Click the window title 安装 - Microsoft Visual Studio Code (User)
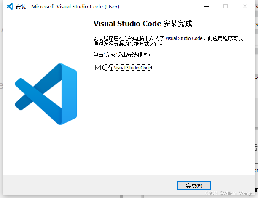The height and width of the screenshot is (198, 258). [x=67, y=7]
